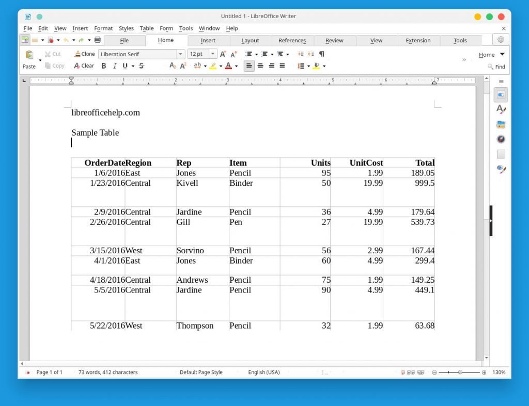This screenshot has width=529, height=406.
Task: Expand hidden ribbon items with double chevron
Action: pyautogui.click(x=464, y=60)
